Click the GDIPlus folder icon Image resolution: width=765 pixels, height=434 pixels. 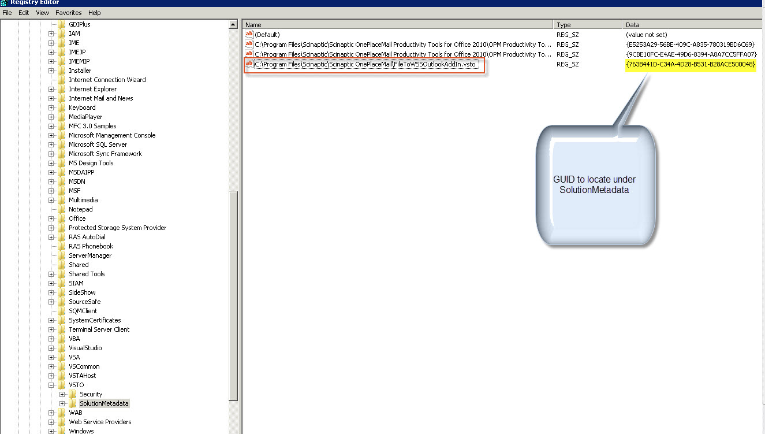pyautogui.click(x=62, y=24)
